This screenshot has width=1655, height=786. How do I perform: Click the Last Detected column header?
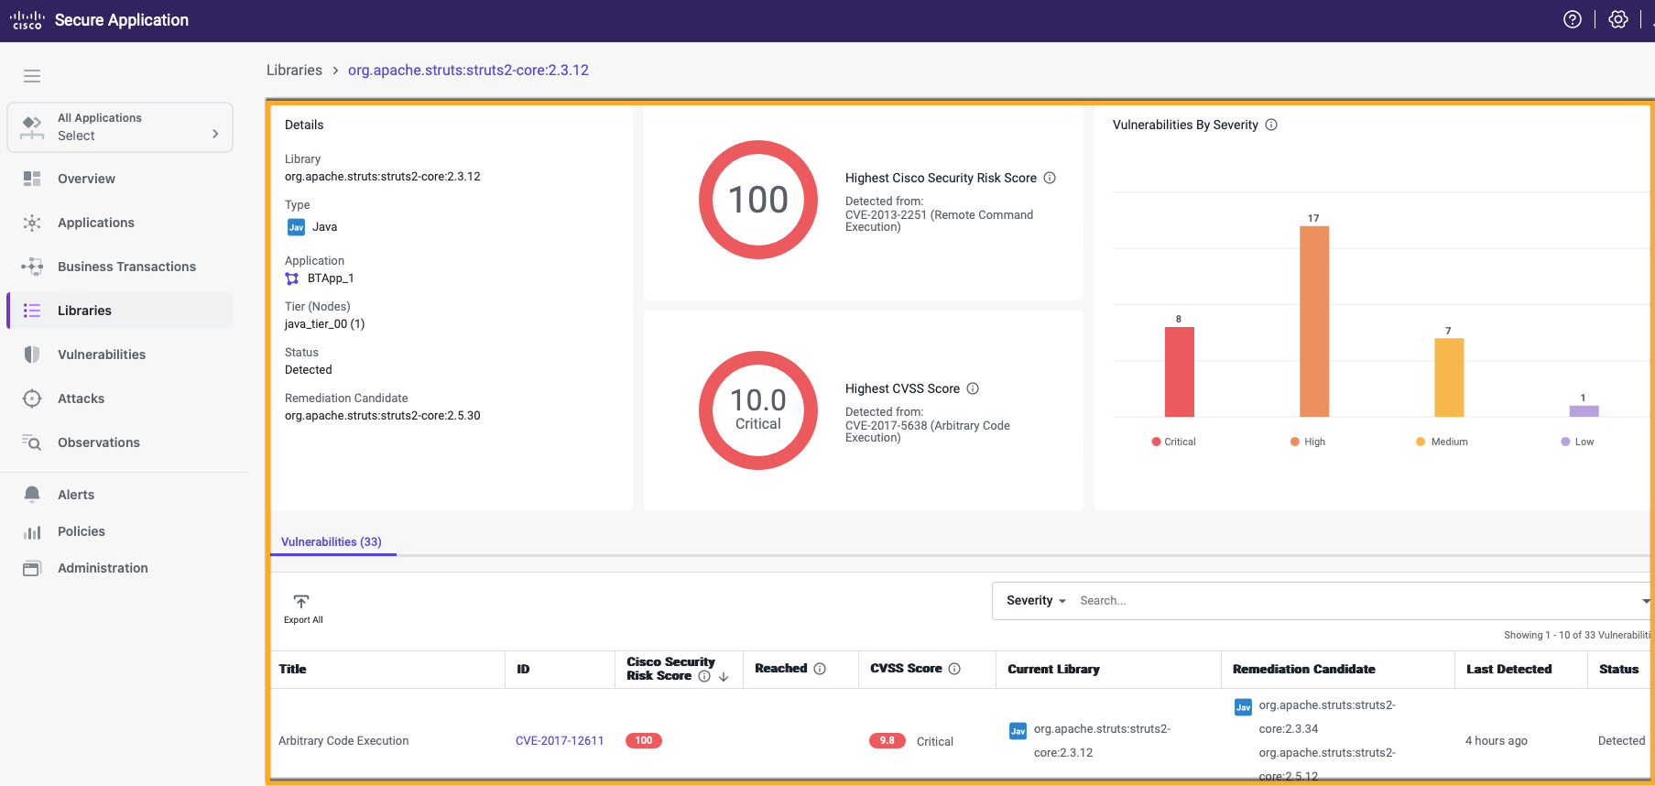pyautogui.click(x=1509, y=670)
